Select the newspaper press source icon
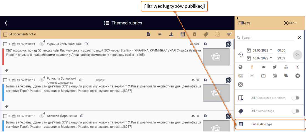 [x=241, y=76]
